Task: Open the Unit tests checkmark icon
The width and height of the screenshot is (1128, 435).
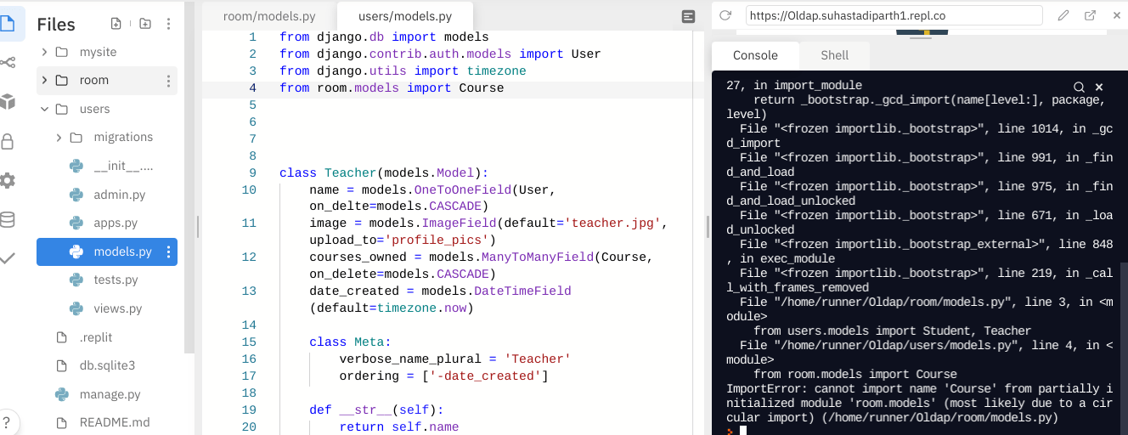Action: pos(7,258)
